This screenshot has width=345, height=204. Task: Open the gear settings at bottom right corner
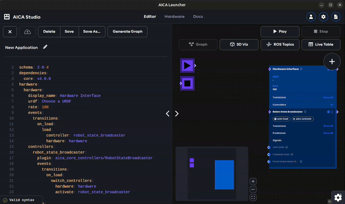(x=338, y=198)
